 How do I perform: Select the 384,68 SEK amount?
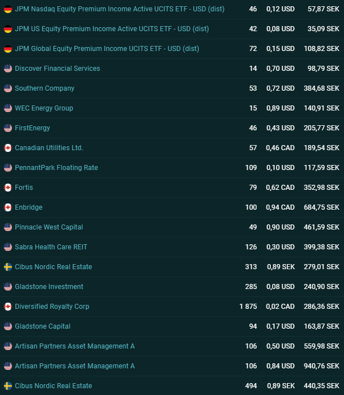321,88
